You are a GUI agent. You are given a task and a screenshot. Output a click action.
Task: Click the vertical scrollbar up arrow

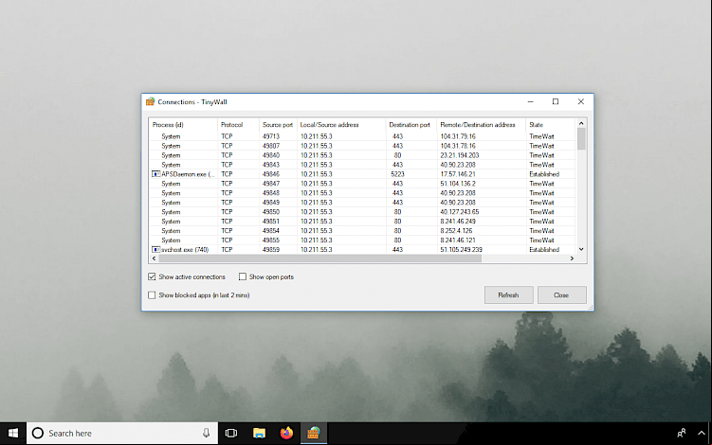[581, 123]
